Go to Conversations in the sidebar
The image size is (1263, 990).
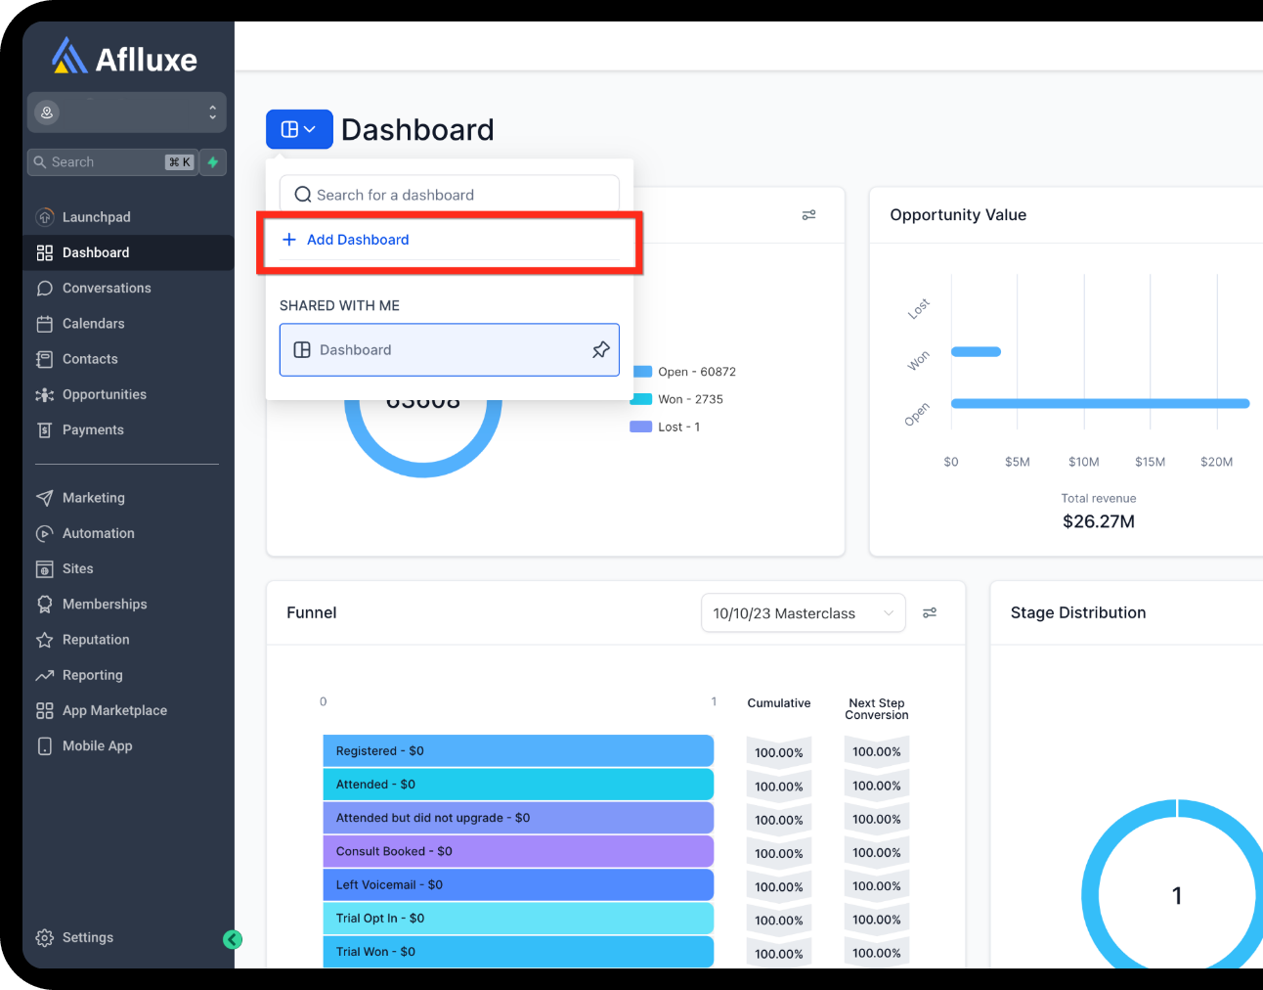point(107,289)
